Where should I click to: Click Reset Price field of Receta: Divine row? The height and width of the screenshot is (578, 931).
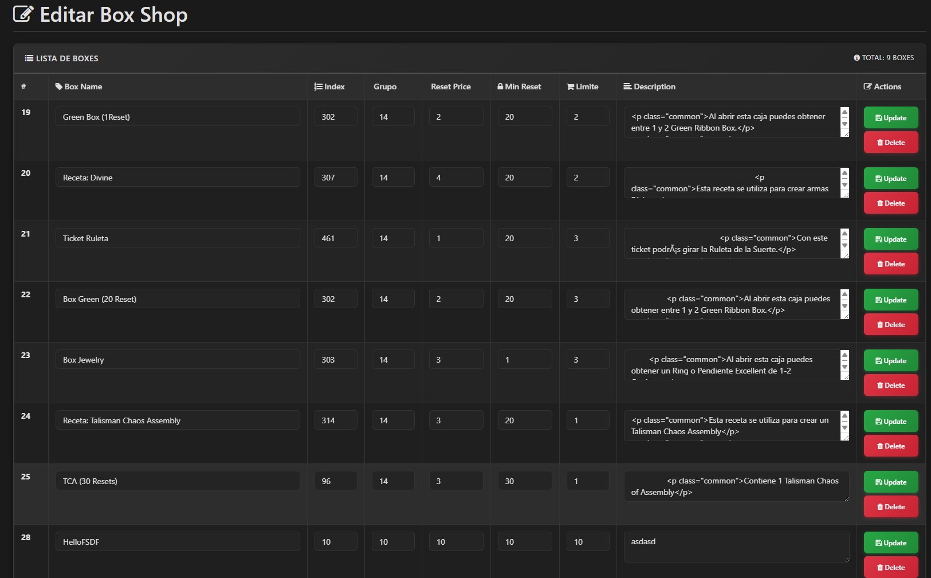click(x=455, y=178)
